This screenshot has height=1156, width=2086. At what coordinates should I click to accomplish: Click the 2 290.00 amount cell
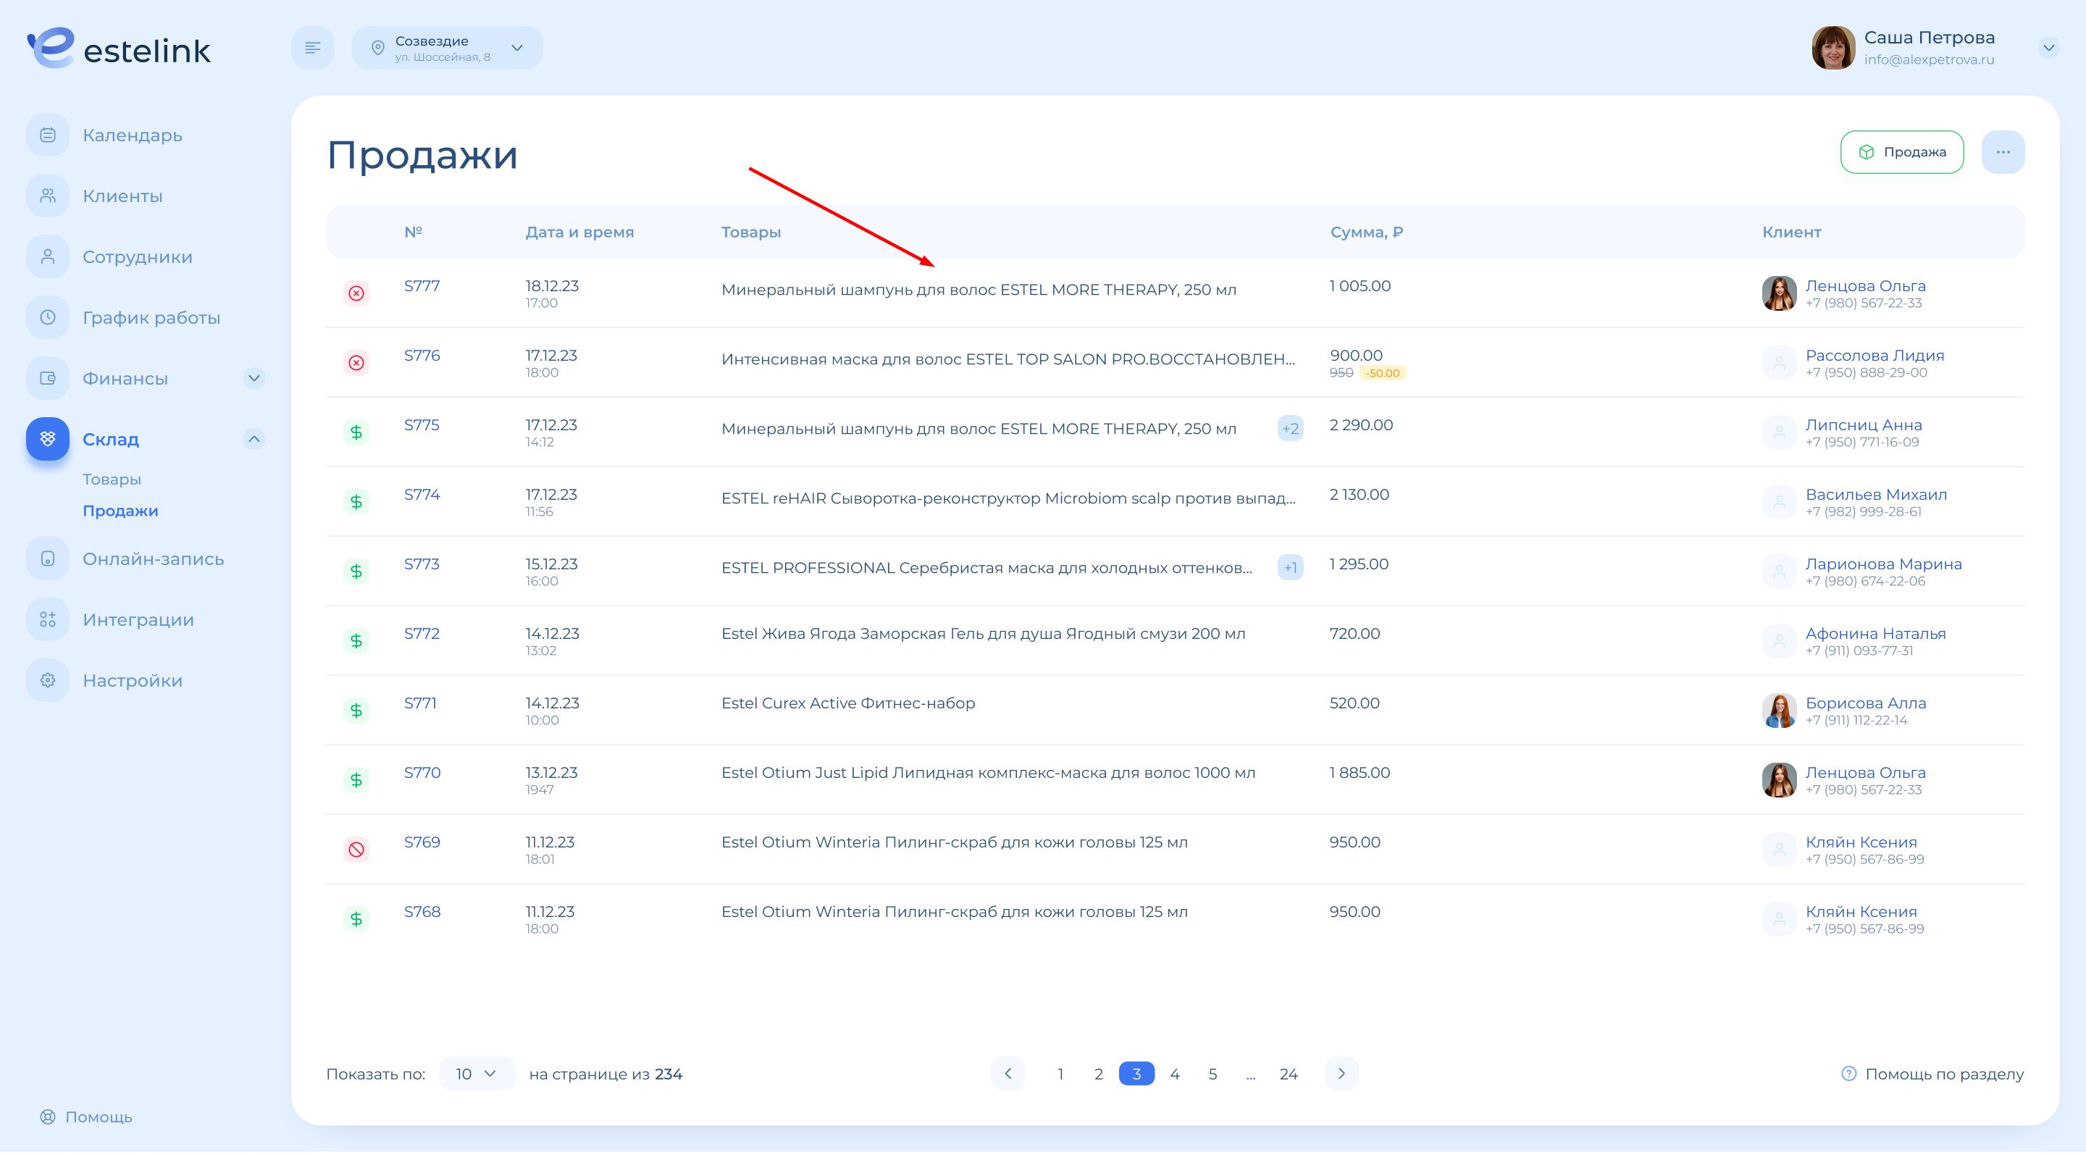(1361, 426)
